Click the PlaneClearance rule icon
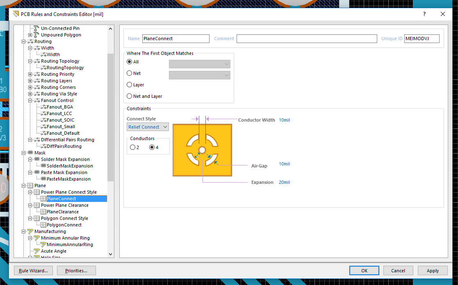Screen dimensions: 458x285 pos(43,212)
